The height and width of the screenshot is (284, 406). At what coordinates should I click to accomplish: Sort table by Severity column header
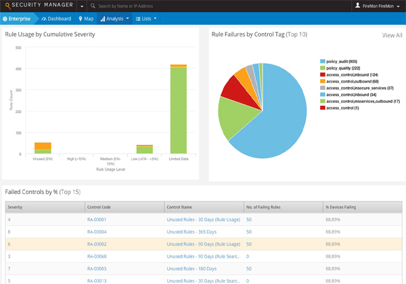[x=15, y=207]
